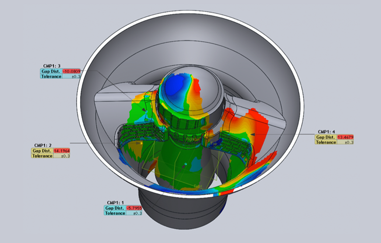This screenshot has width=381, height=243.
Task: Select the Tolerance label in CMP1: 4
Action: tap(326, 142)
